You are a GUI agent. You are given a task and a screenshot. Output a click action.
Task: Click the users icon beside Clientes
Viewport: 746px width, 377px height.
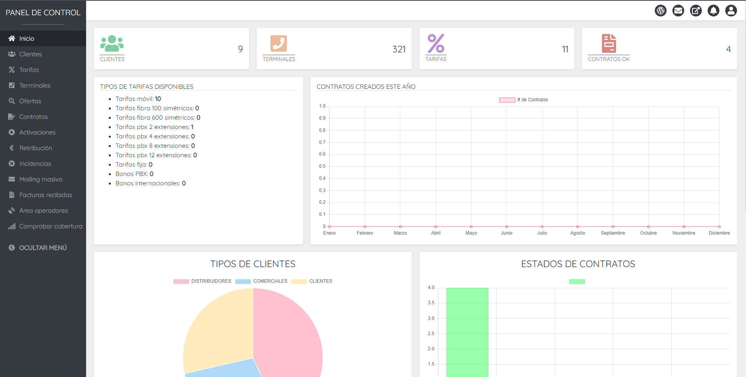click(x=12, y=54)
